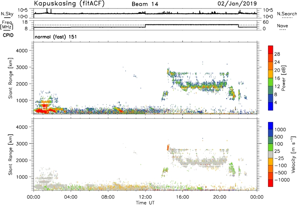The image size is (297, 205).
Task: Select the 'Freq. [MHz]' axis label
Action: 7,25
